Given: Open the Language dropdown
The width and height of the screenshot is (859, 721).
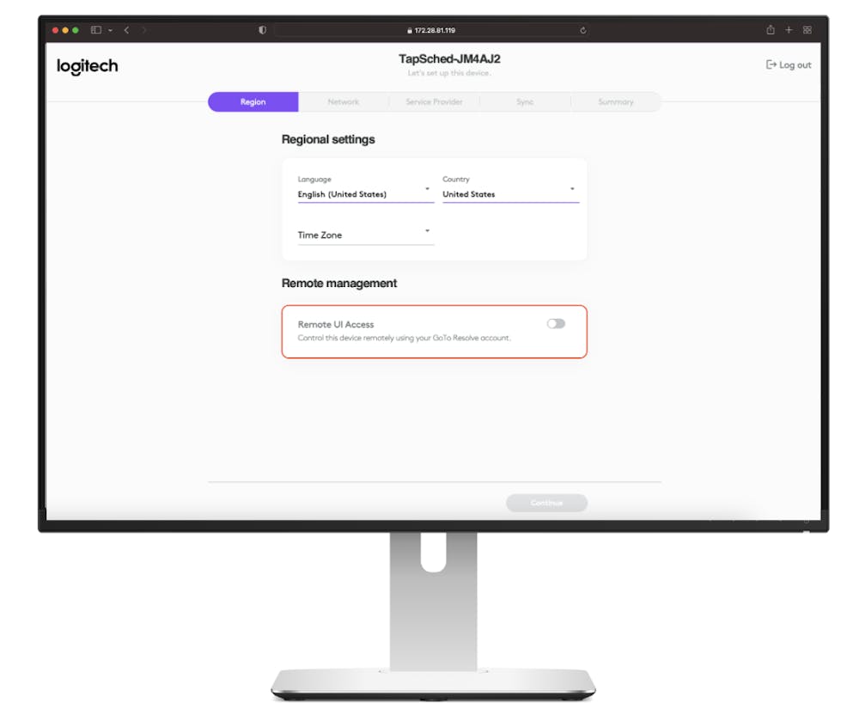Looking at the screenshot, I should tap(426, 188).
